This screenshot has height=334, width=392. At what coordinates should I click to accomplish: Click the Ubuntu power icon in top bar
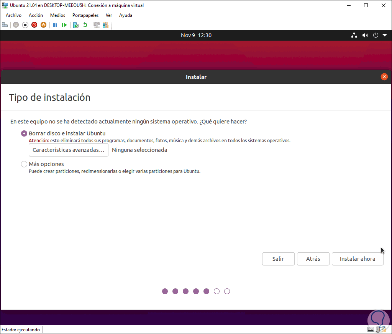[x=376, y=35]
